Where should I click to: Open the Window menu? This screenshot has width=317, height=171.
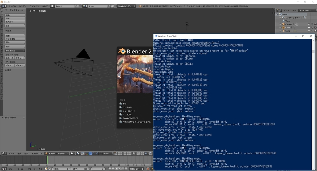[34, 6]
